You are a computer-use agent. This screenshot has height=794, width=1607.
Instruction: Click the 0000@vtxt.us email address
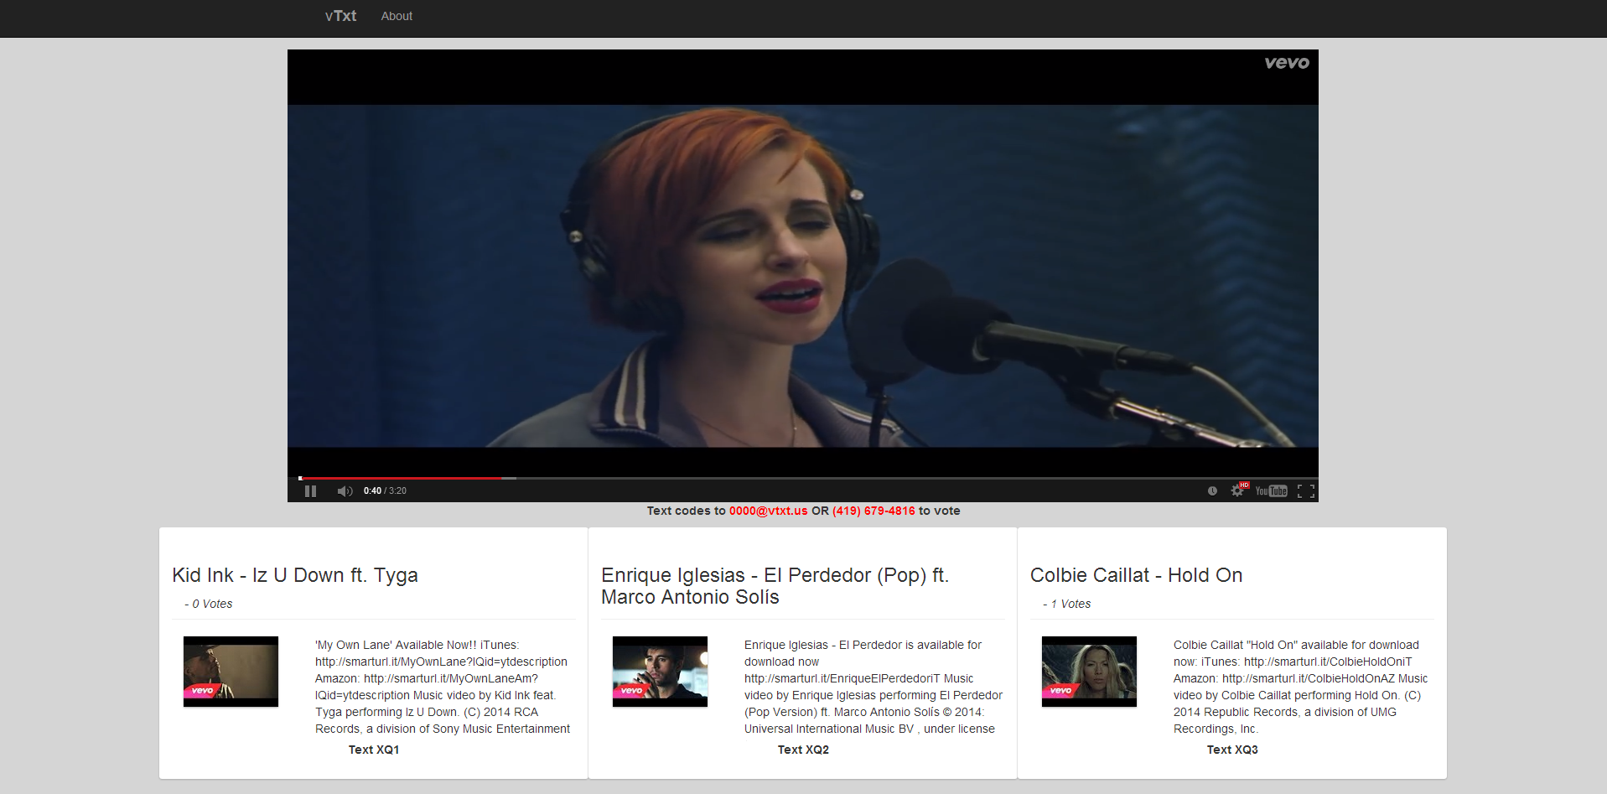768,511
